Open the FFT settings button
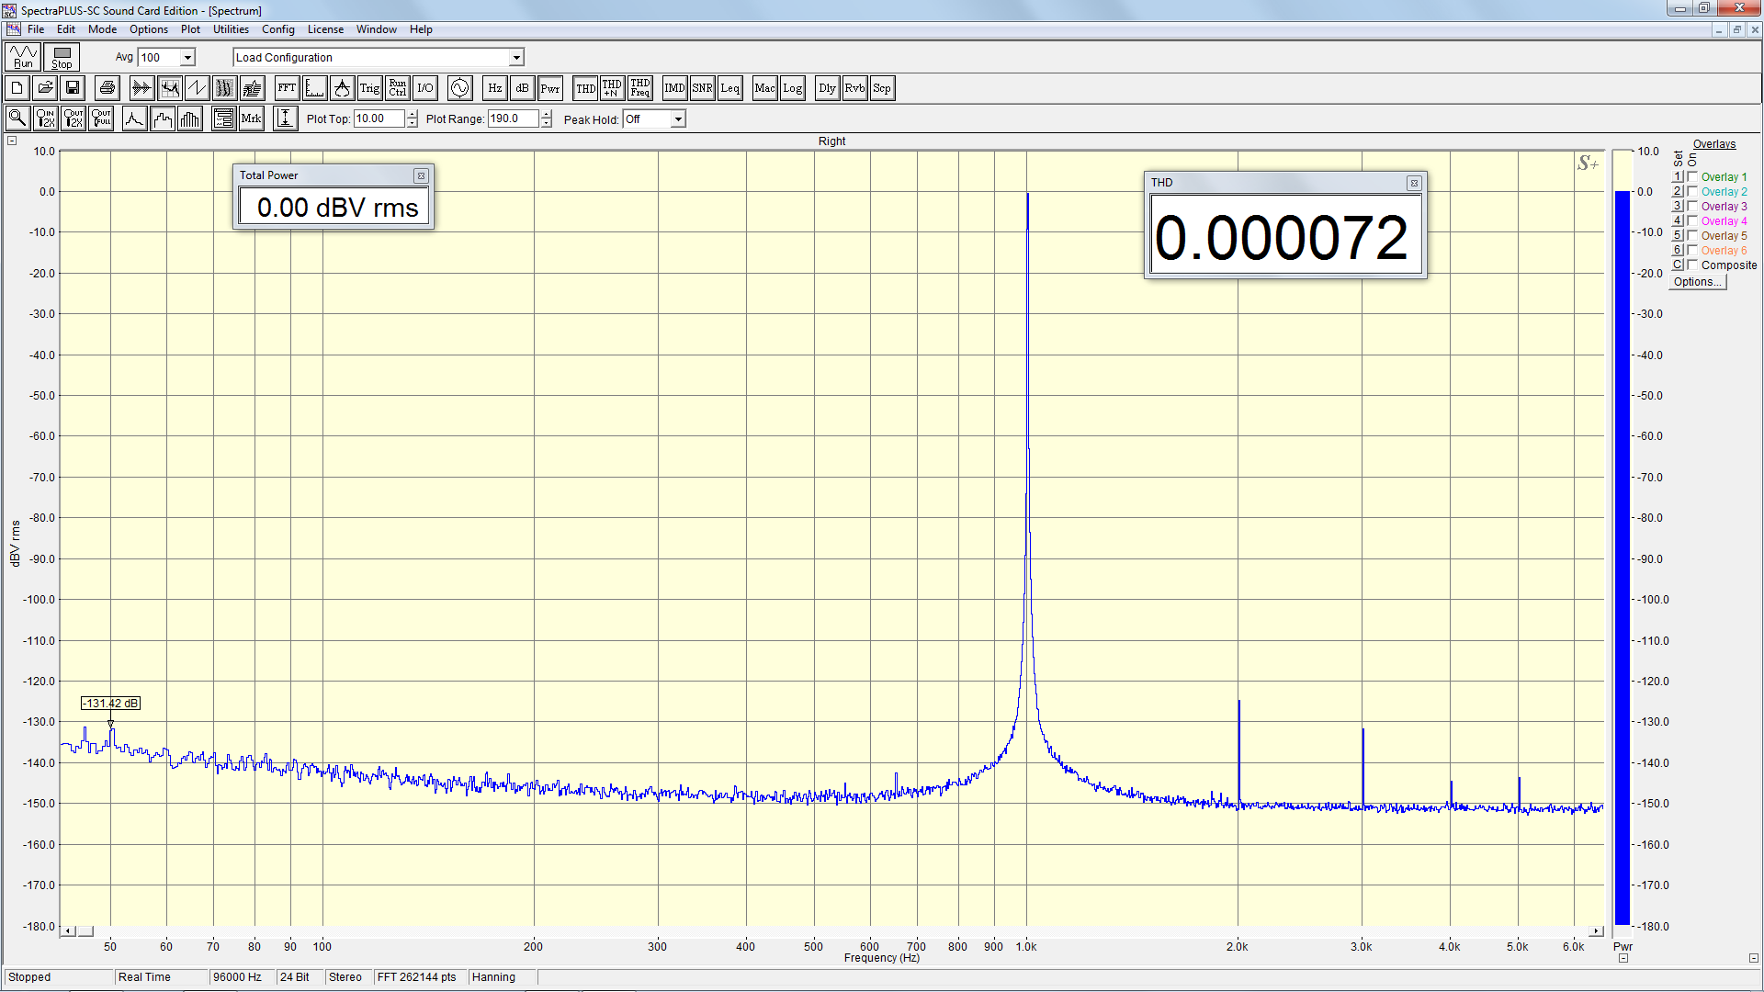Screen dimensions: 1764x992 [x=287, y=88]
